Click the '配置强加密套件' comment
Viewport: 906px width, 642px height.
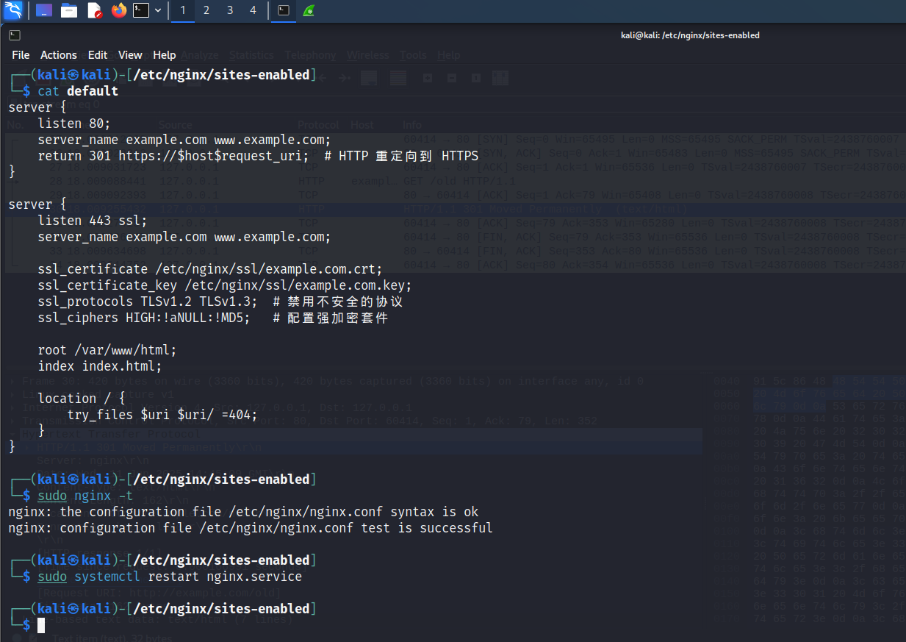pos(331,318)
